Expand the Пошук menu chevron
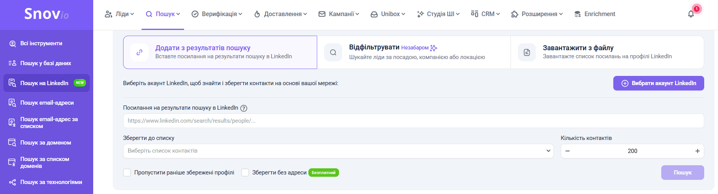This screenshot has height=194, width=718. (x=178, y=14)
